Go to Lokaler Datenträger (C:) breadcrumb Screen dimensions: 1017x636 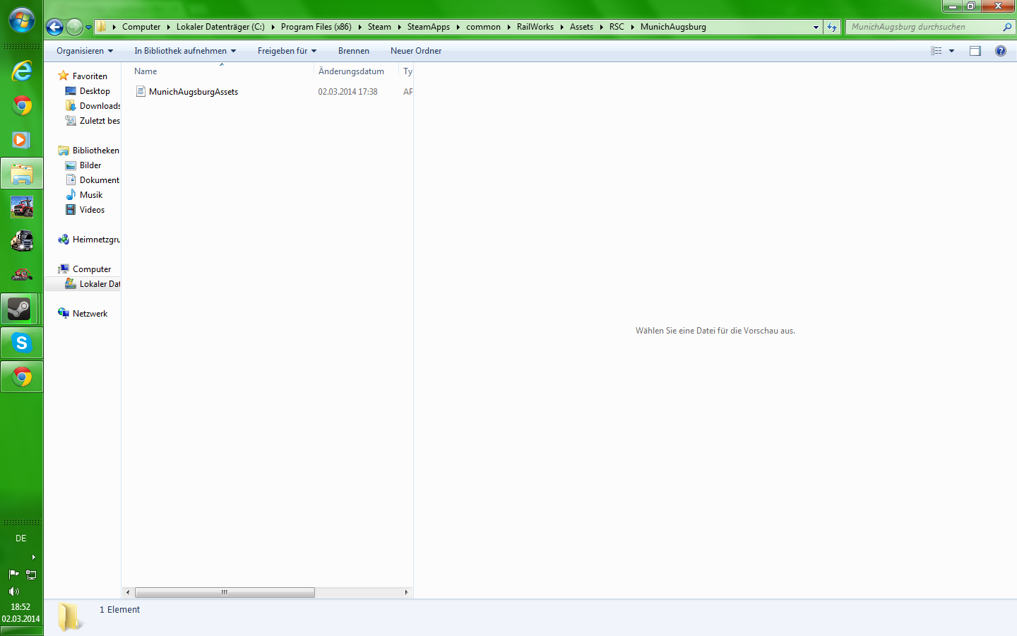(x=220, y=27)
